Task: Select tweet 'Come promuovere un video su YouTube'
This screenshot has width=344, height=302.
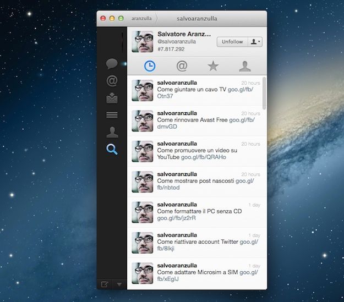Action: coord(197,151)
